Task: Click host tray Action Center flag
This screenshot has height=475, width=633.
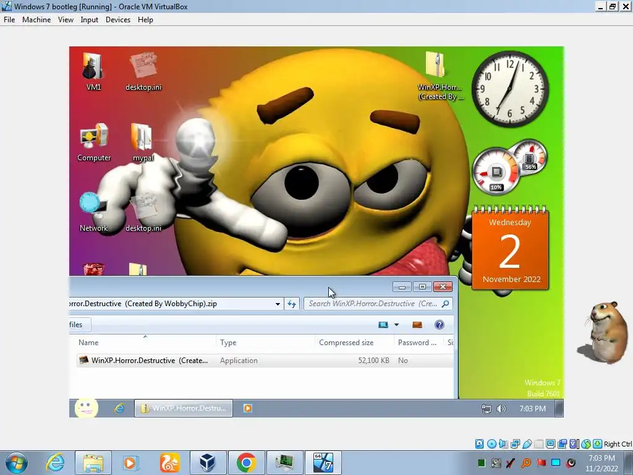Action: click(541, 463)
